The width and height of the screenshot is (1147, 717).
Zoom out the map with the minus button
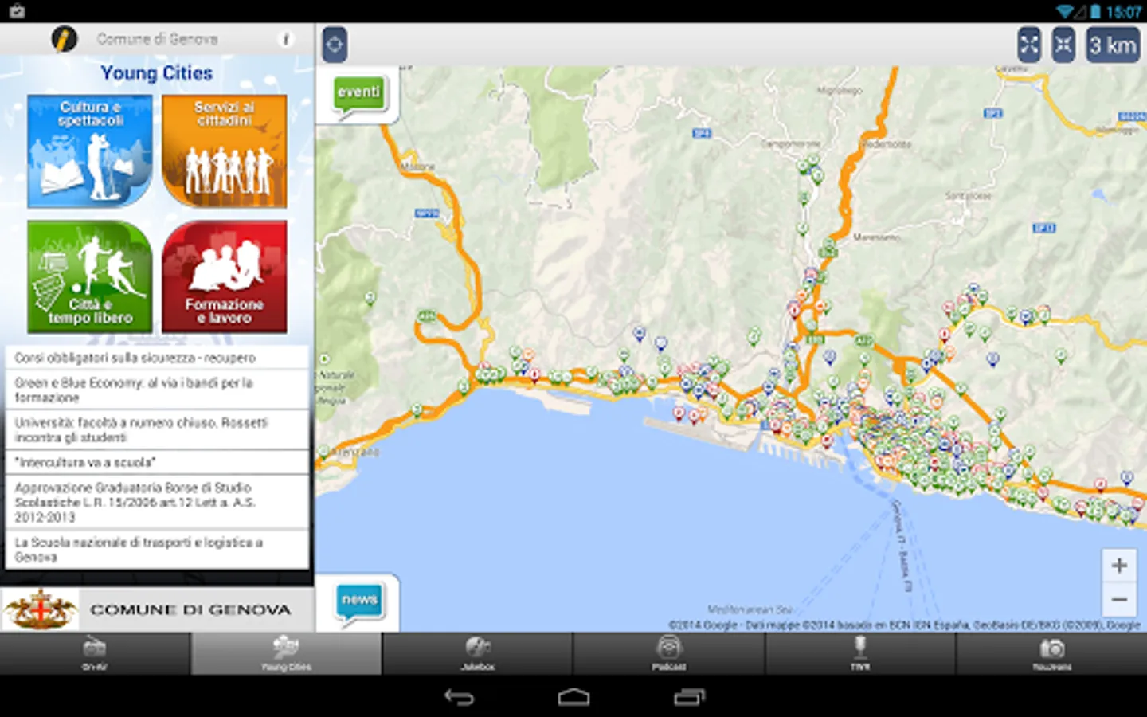click(x=1119, y=599)
